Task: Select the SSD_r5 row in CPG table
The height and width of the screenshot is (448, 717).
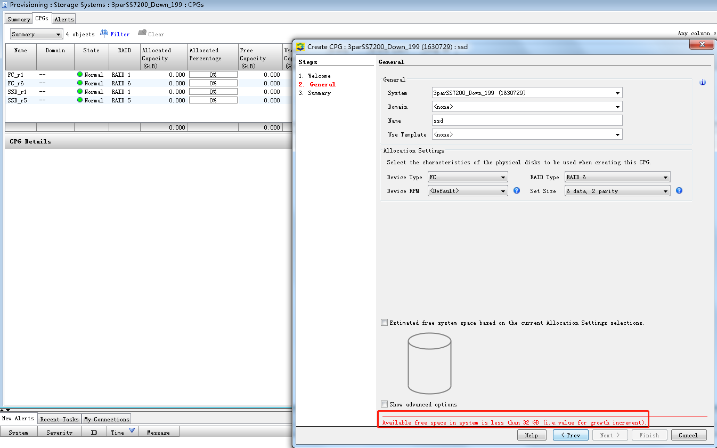Action: (x=15, y=100)
